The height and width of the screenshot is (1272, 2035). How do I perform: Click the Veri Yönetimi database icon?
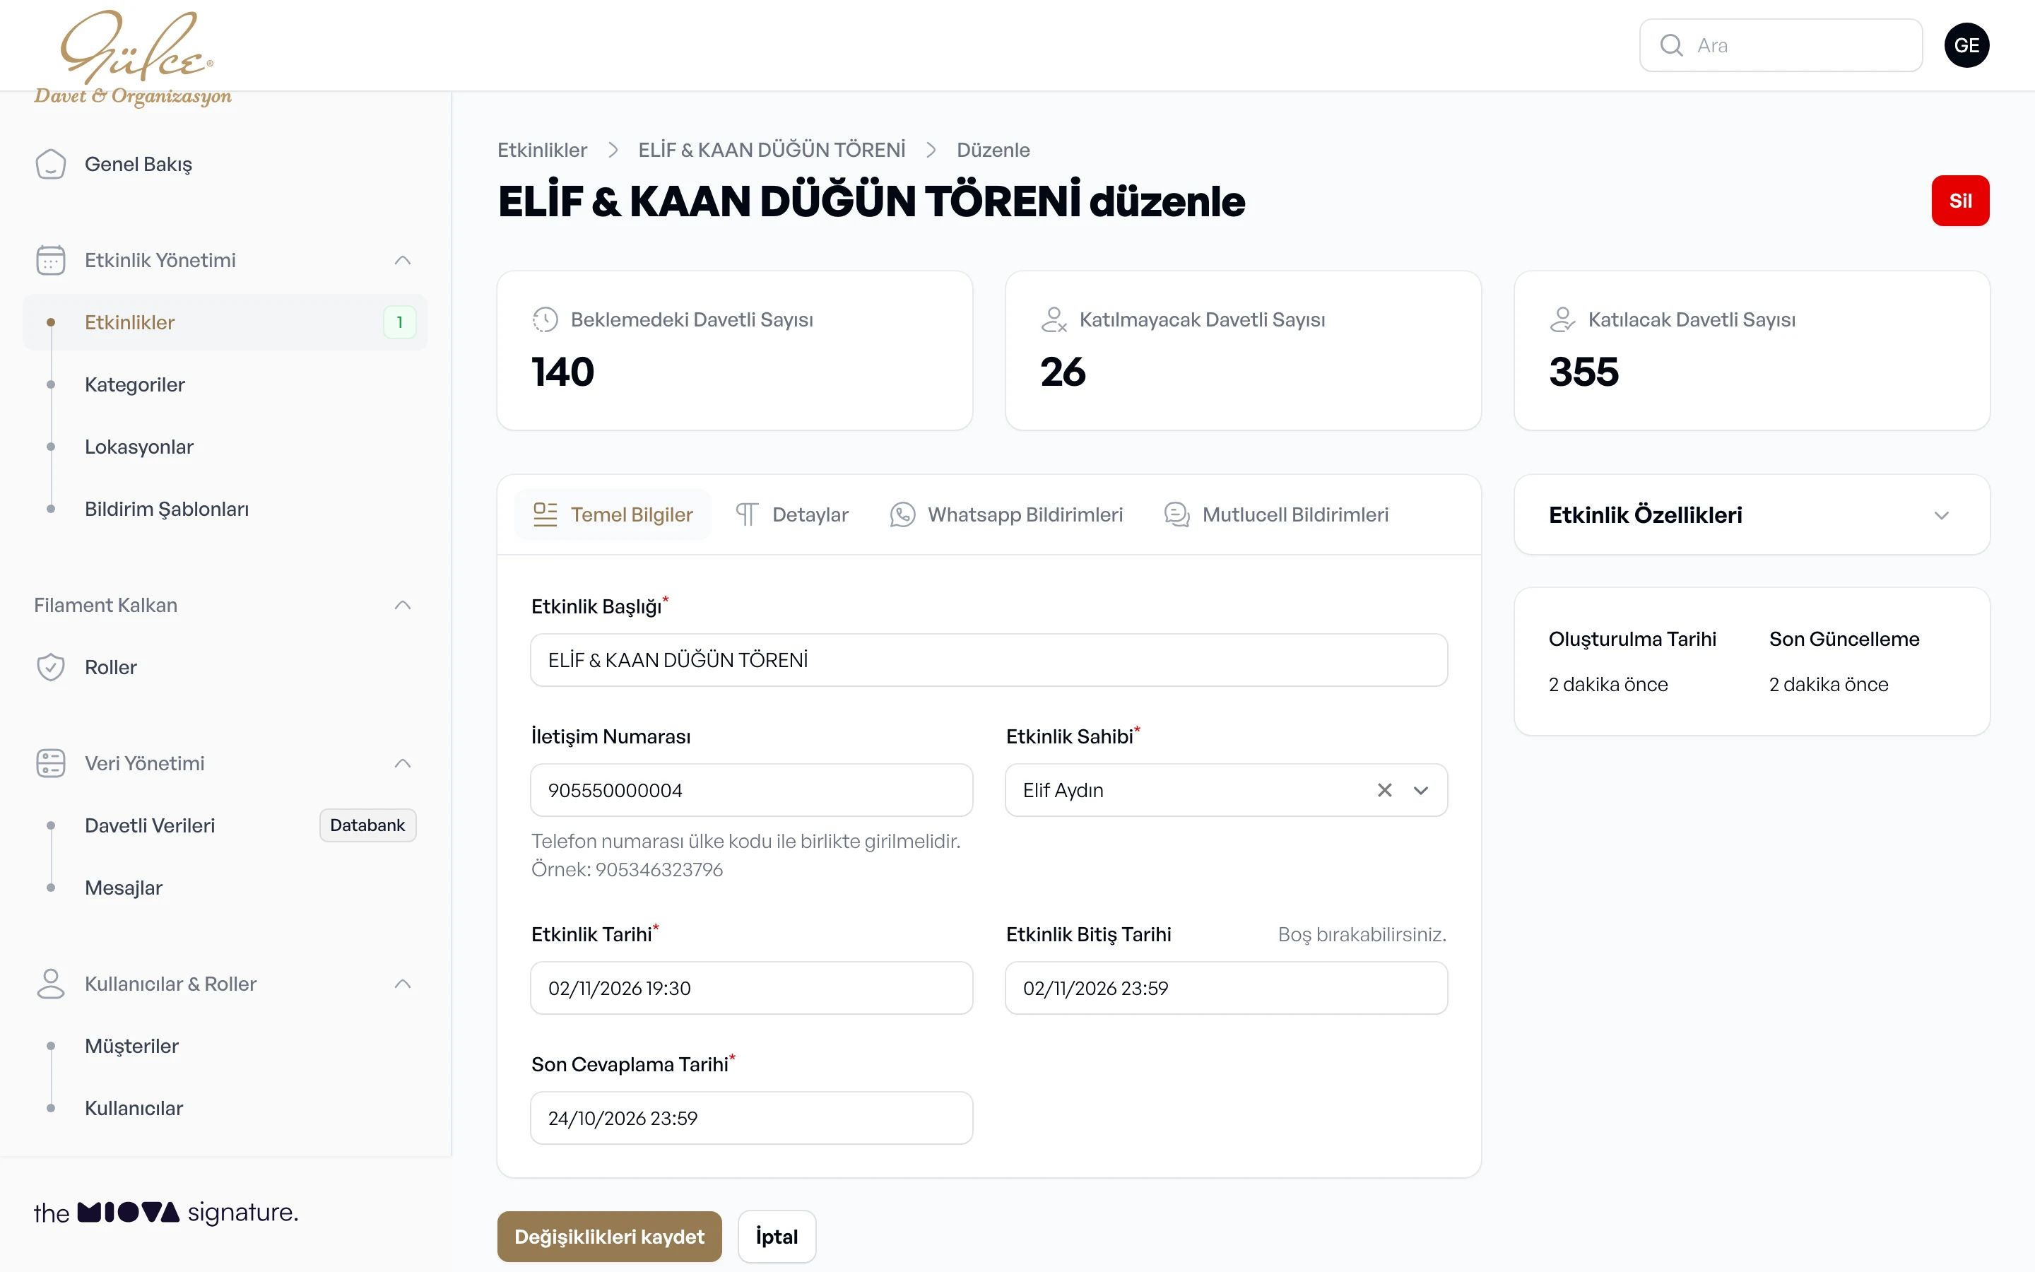[x=50, y=763]
